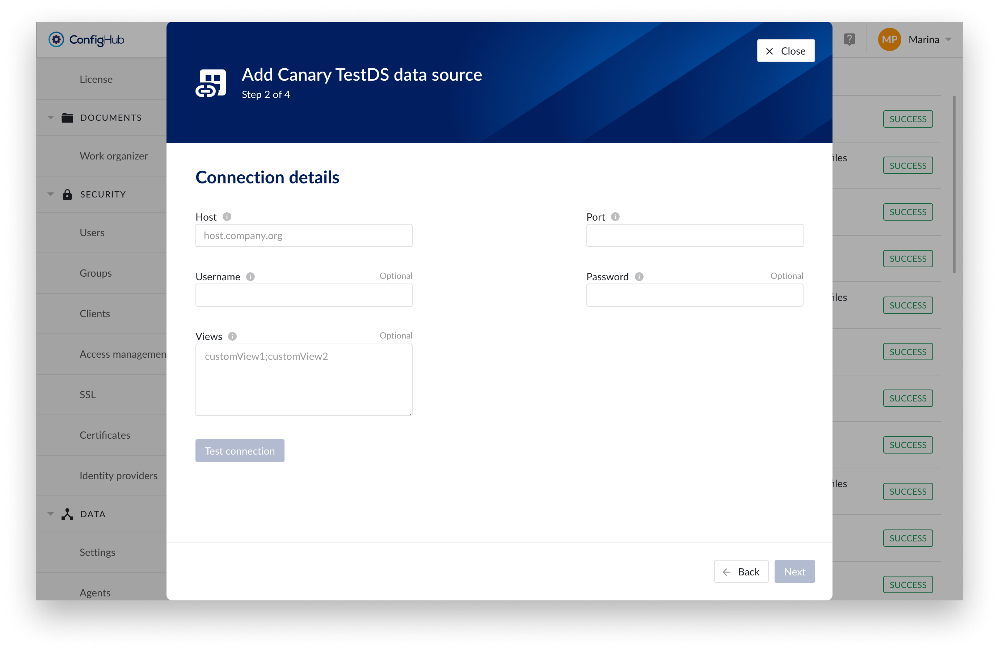
Task: Click the ConfigHub gear logo icon
Action: pyautogui.click(x=56, y=39)
